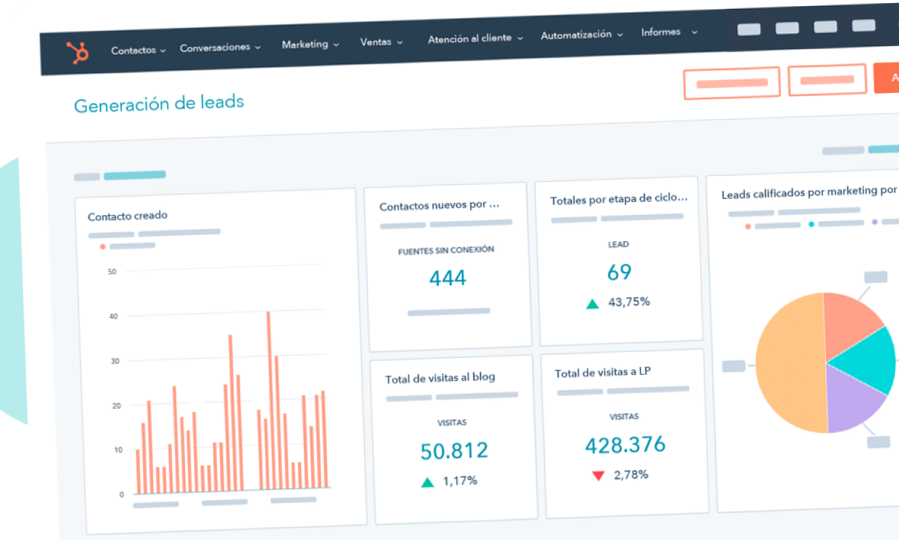
Task: Click the HubSpot sprocket logo
Action: (x=78, y=53)
